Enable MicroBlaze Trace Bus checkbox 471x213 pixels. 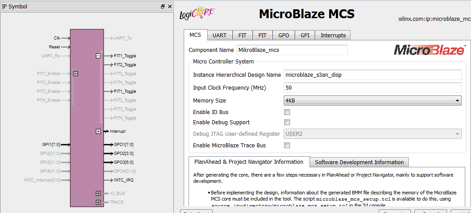point(287,145)
